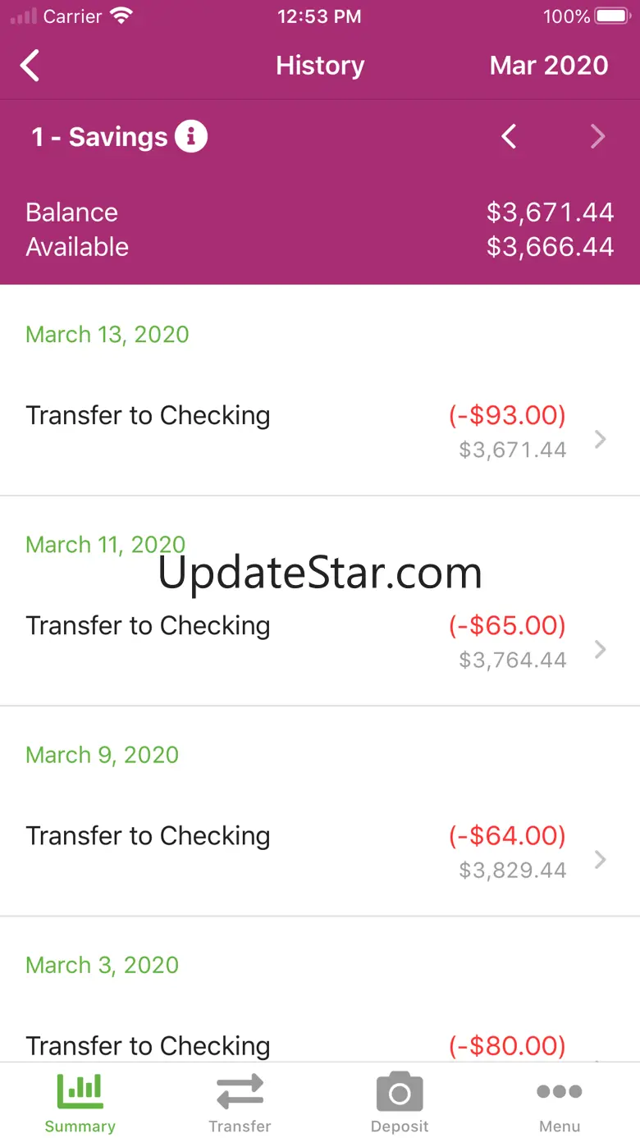Open the Summary chart icon
Image resolution: width=640 pixels, height=1138 pixels.
pyautogui.click(x=80, y=1091)
